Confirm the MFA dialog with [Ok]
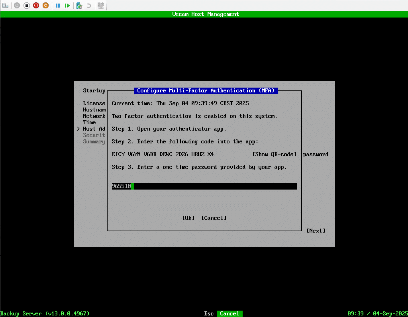 [188, 218]
